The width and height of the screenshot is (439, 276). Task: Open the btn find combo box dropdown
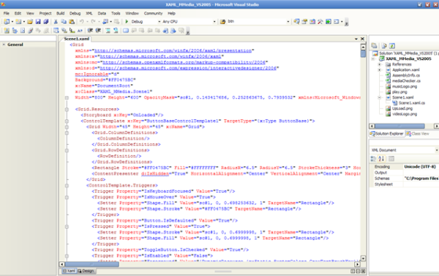pos(288,21)
